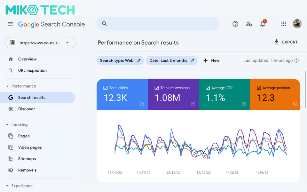
Task: Collapse the Indexing section
Action: tap(7, 124)
